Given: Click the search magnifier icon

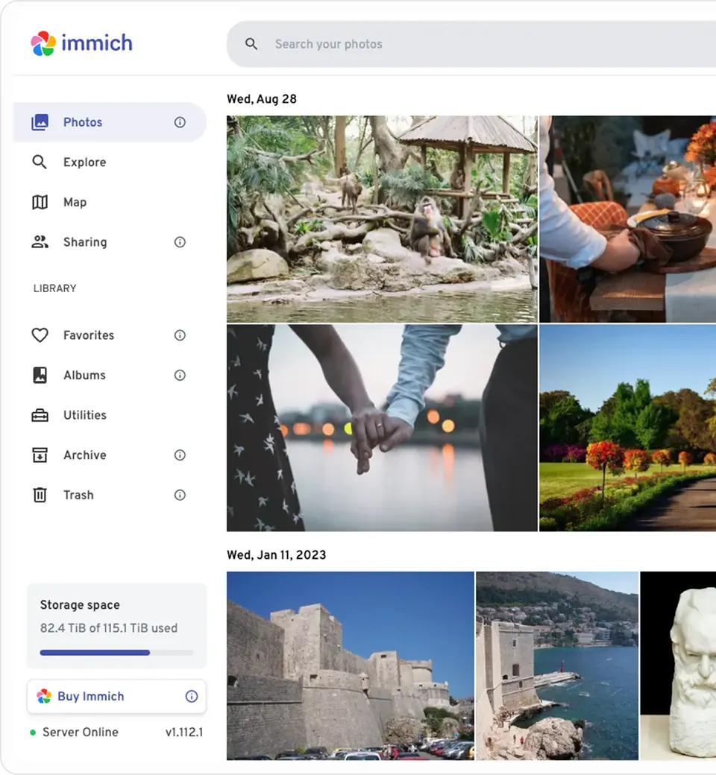Looking at the screenshot, I should [x=251, y=43].
